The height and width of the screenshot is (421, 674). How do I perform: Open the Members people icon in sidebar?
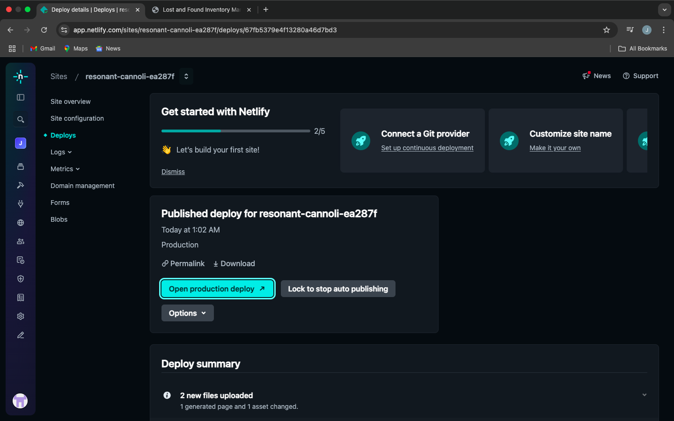[x=21, y=241]
